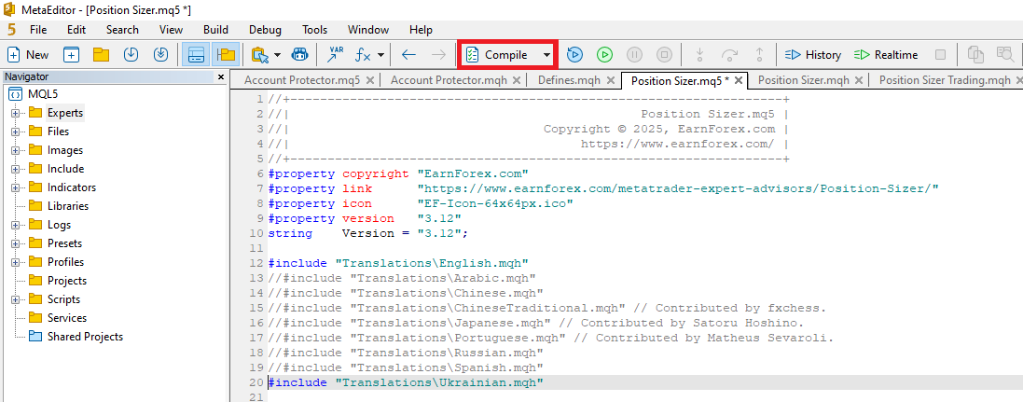Open the Tools menu

(314, 29)
